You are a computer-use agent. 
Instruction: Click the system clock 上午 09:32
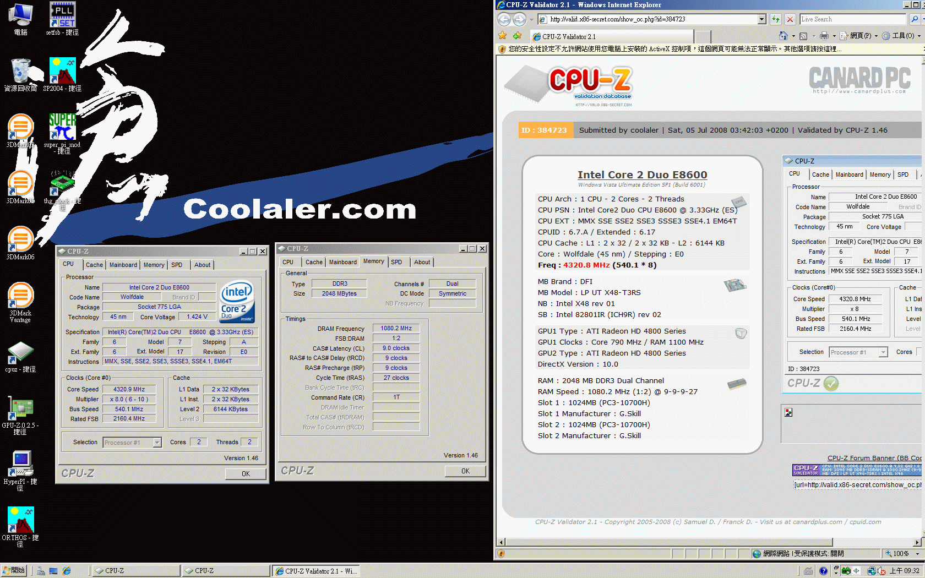pyautogui.click(x=904, y=571)
